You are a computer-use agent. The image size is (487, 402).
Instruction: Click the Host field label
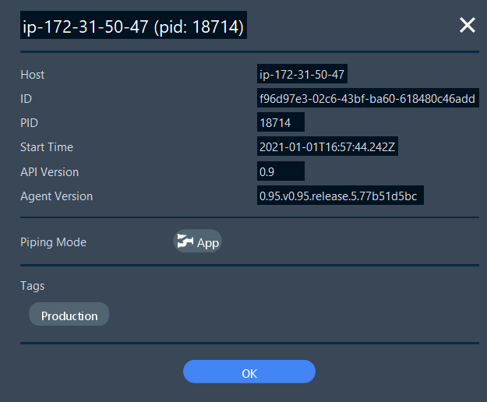click(x=33, y=75)
